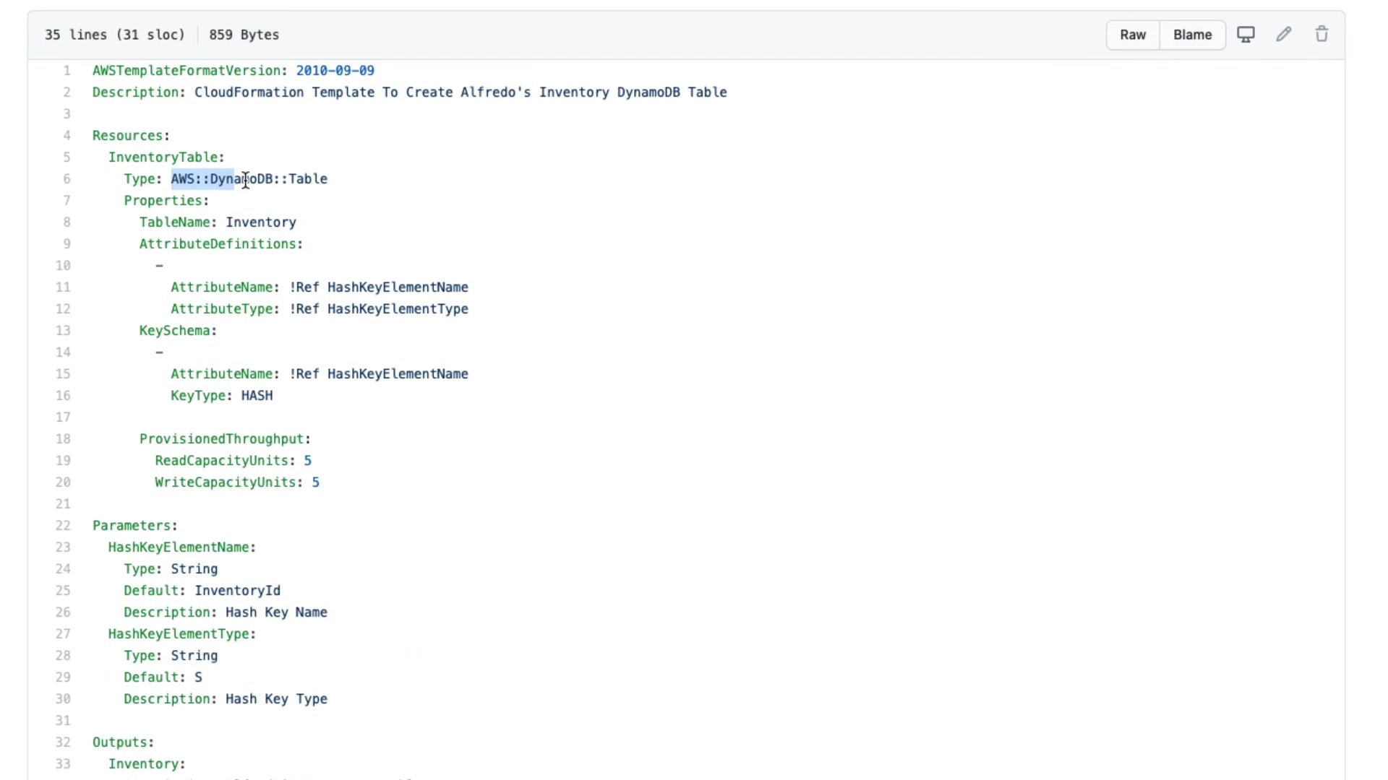Screen dimensions: 1388x780
Task: Open the Blame view
Action: 1192,35
